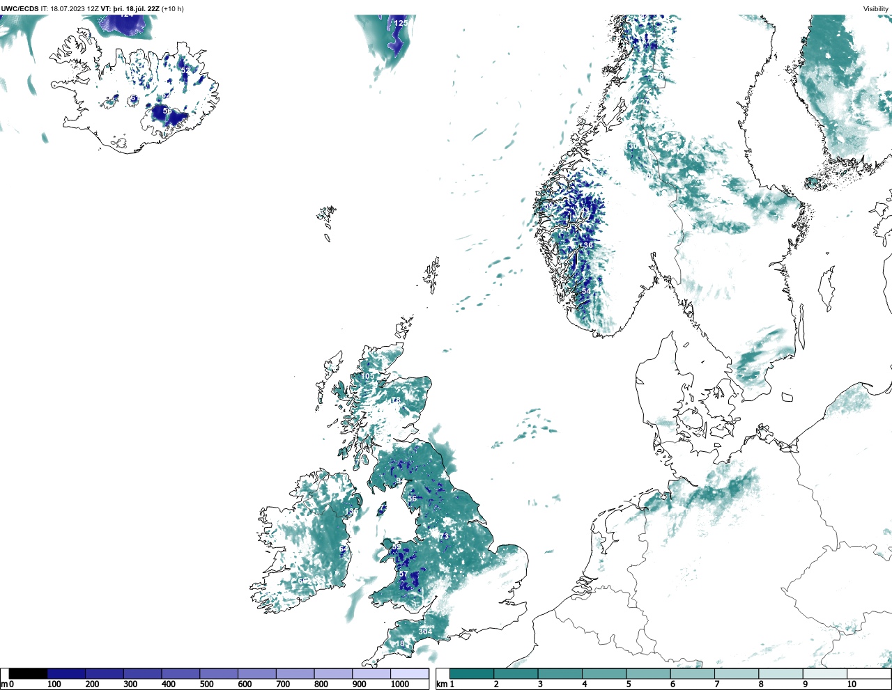The width and height of the screenshot is (892, 690).
Task: Click the '57' value in mid Wales
Action: point(403,574)
